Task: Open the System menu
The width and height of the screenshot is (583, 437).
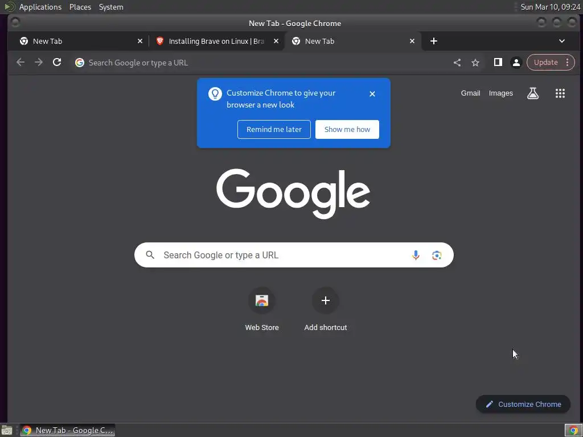Action: [111, 7]
